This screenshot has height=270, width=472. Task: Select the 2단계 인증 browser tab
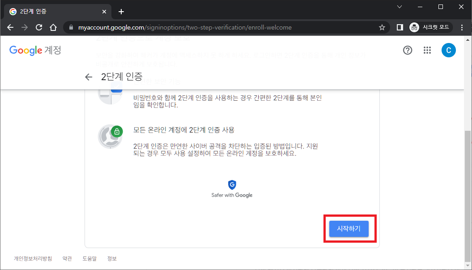(x=58, y=12)
